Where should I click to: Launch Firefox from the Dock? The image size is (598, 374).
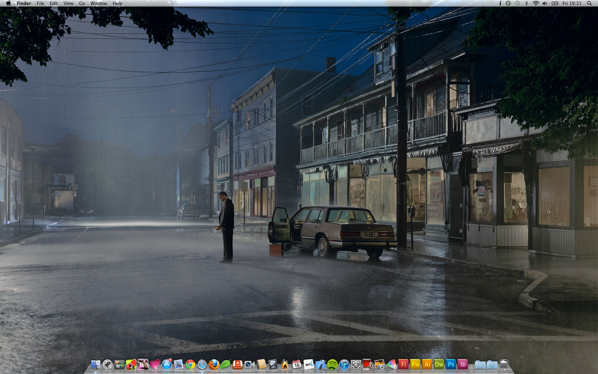[214, 364]
